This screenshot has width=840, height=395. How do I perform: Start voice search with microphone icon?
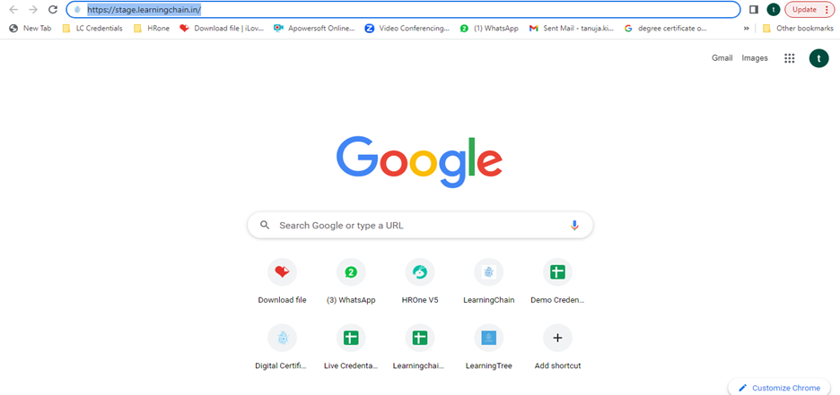click(574, 226)
